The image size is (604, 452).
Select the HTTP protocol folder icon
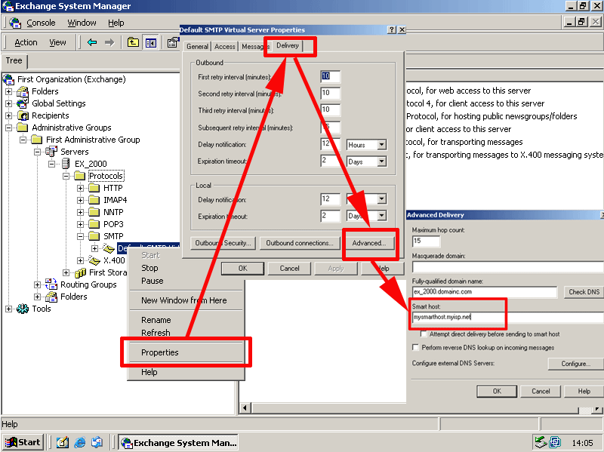94,188
